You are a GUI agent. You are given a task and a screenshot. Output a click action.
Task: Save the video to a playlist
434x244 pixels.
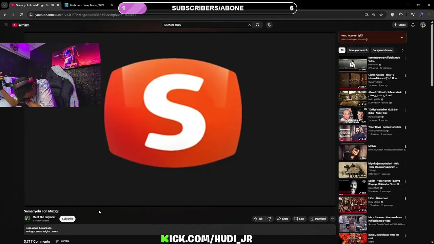[299, 219]
